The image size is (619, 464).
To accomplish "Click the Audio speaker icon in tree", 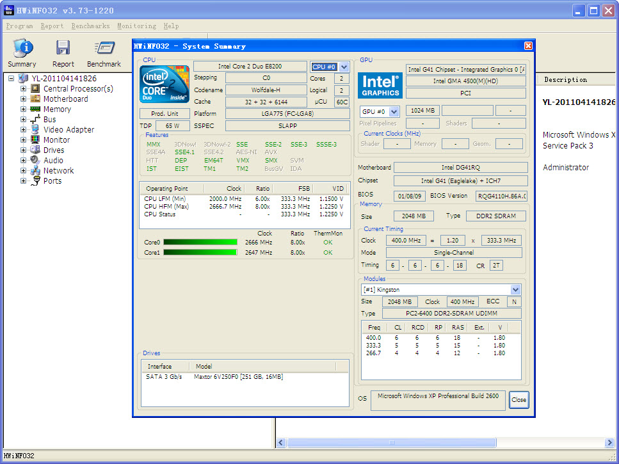I will [35, 161].
